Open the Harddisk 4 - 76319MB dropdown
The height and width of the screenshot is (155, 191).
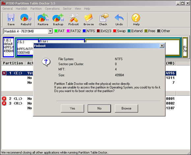(x=50, y=31)
